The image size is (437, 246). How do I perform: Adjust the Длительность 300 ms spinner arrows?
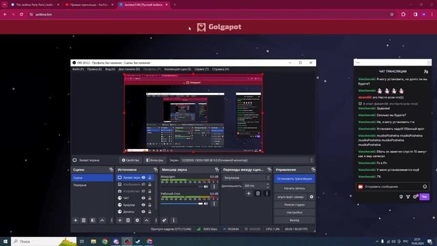(x=268, y=185)
